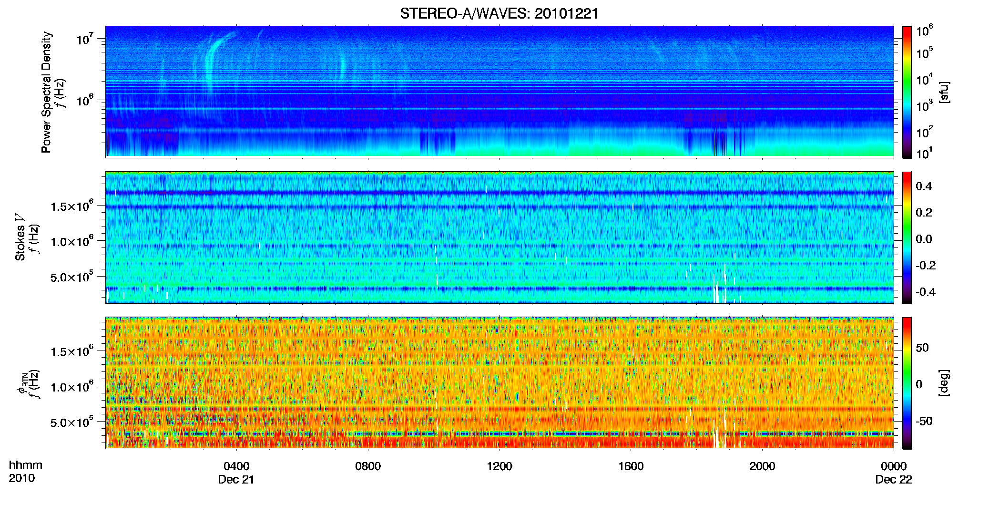Select the "[deg]" colorbar unit label
This screenshot has width=999, height=515.
[944, 383]
